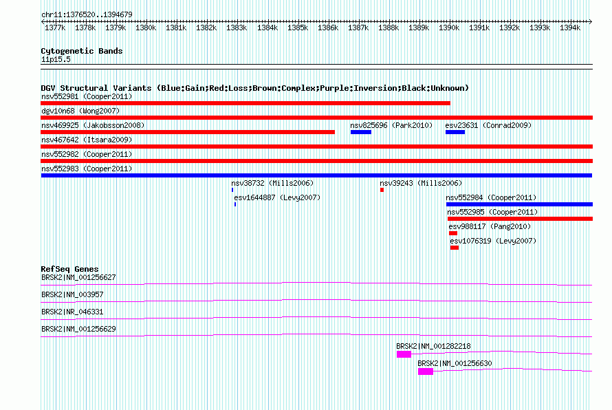
Task: Click the BRSK2|NM_001282218 exon block
Action: 404,354
